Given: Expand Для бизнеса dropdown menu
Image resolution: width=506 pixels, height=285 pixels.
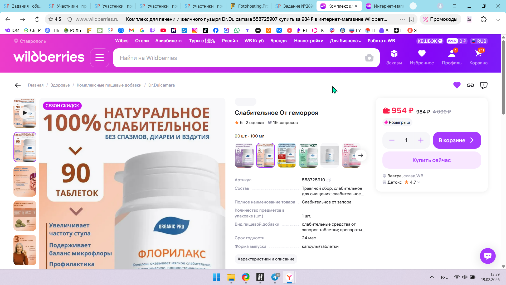Looking at the screenshot, I should click(346, 41).
